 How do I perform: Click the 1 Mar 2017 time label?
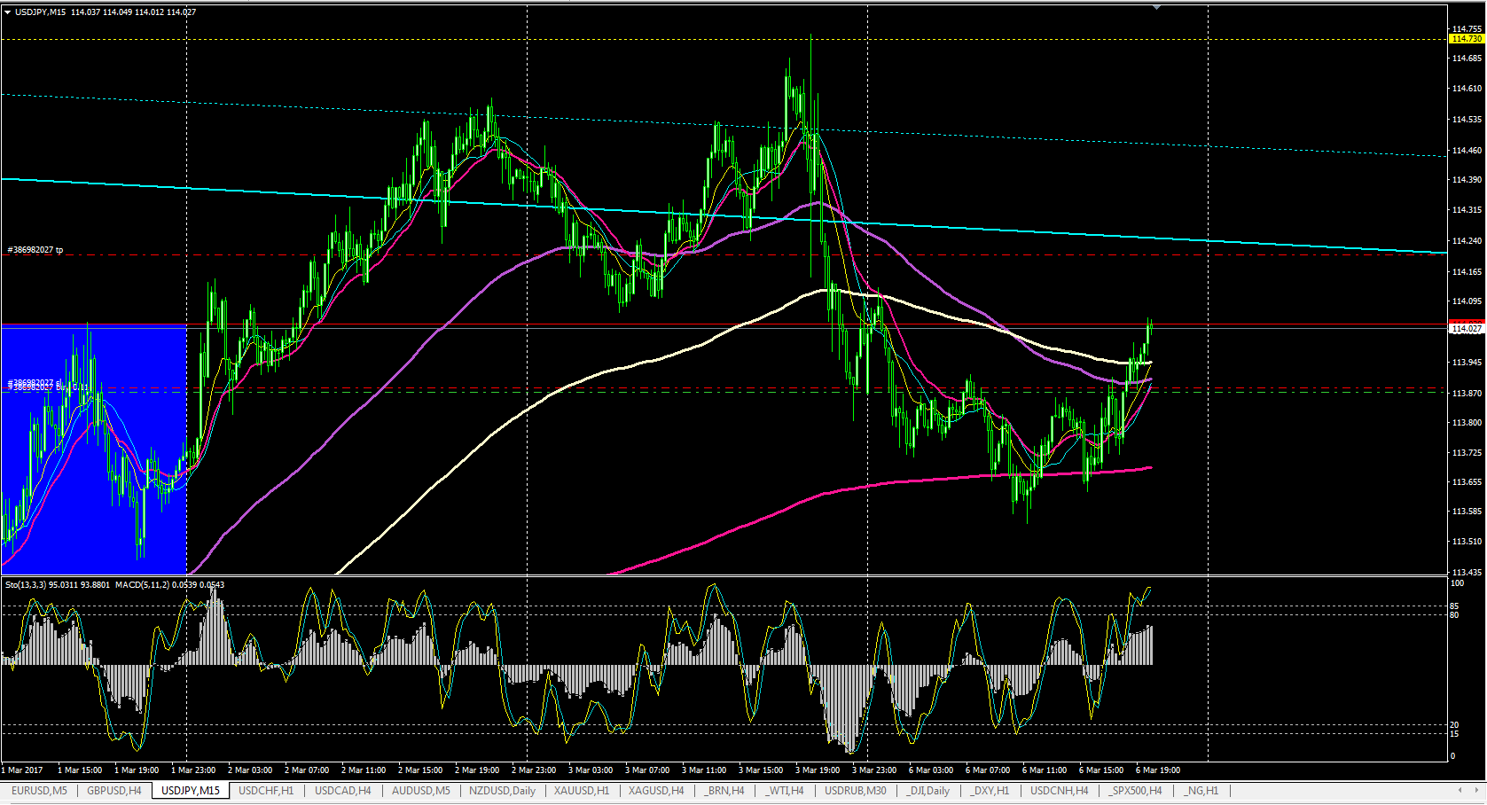22,770
